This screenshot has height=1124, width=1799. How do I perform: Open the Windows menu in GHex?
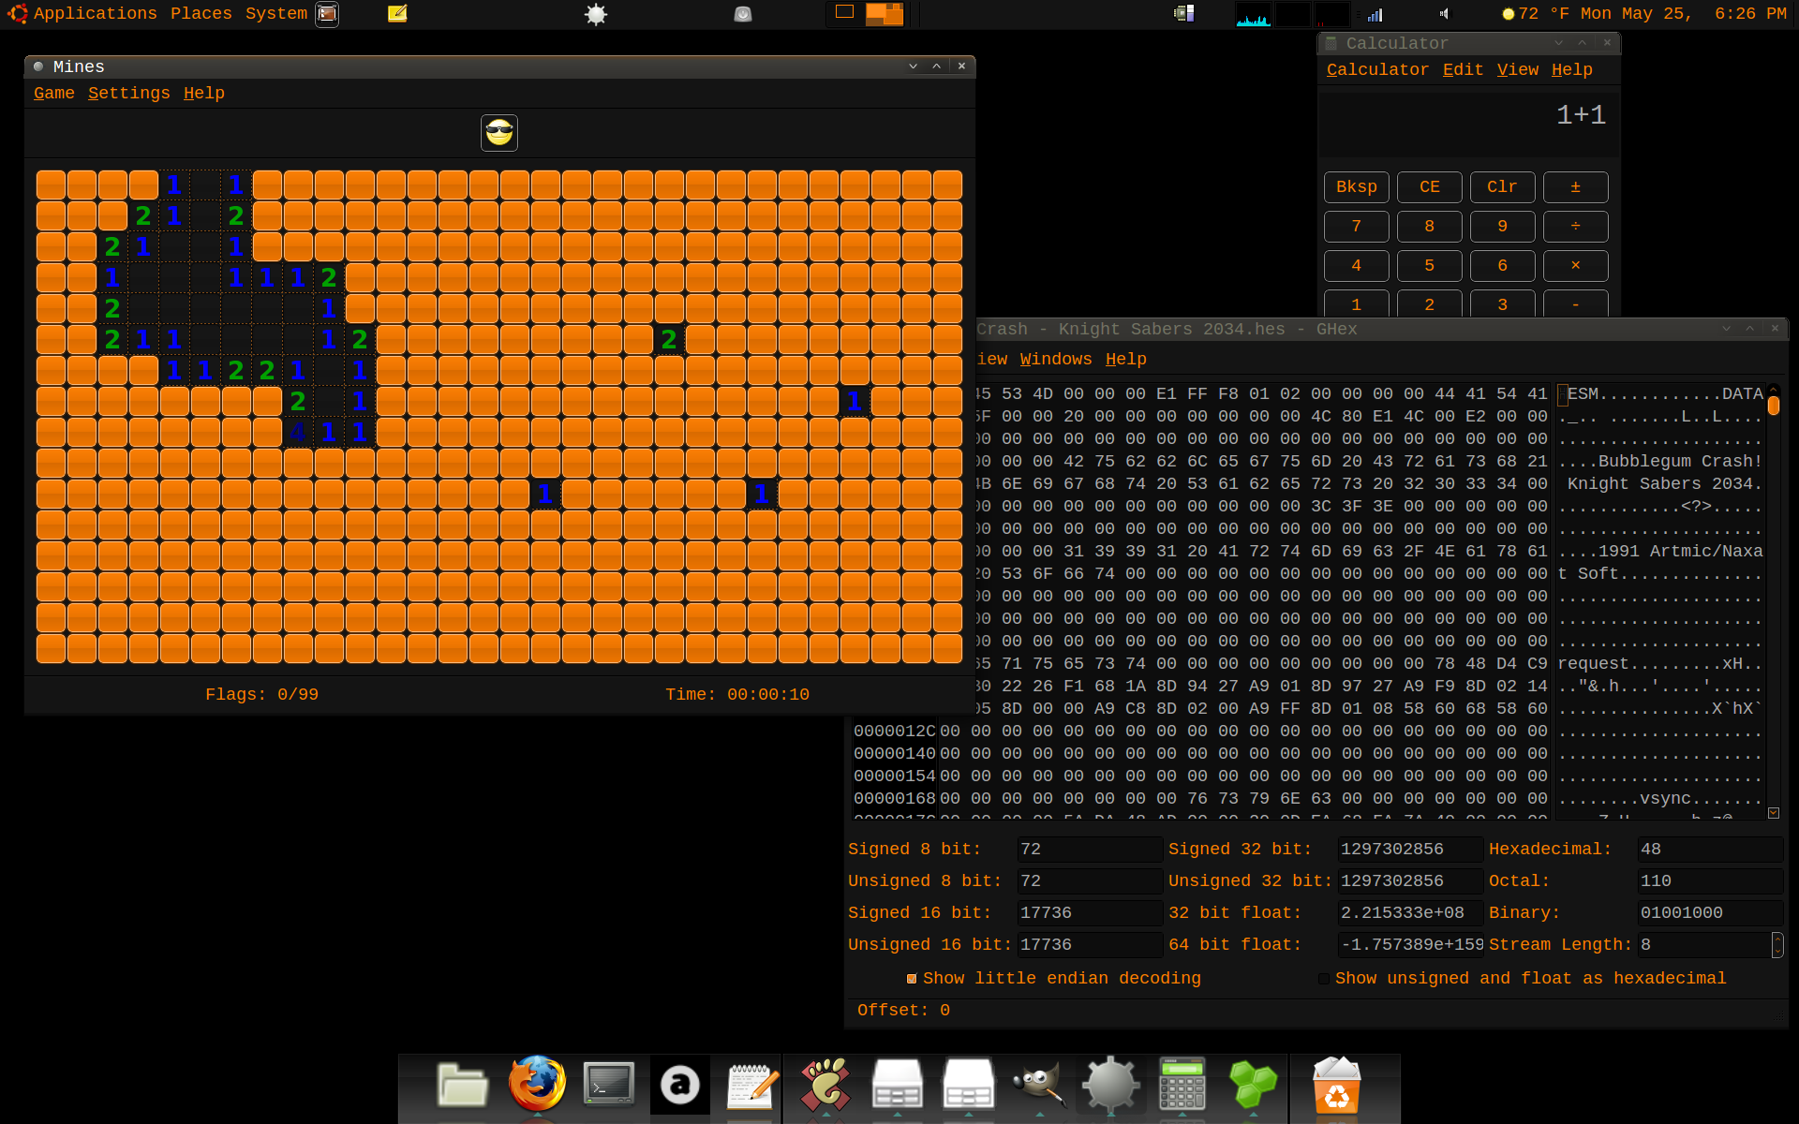[x=1056, y=360]
